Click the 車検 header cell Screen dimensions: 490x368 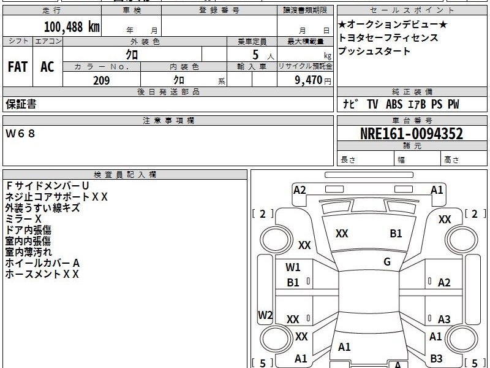click(132, 10)
